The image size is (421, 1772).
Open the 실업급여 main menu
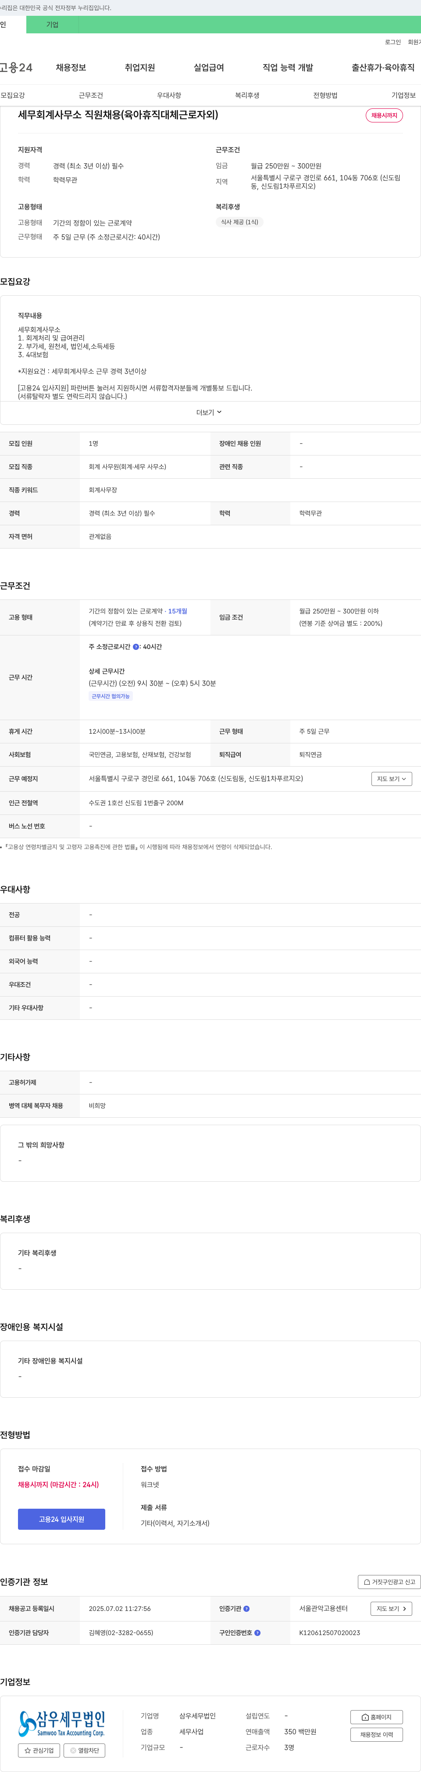[x=208, y=68]
